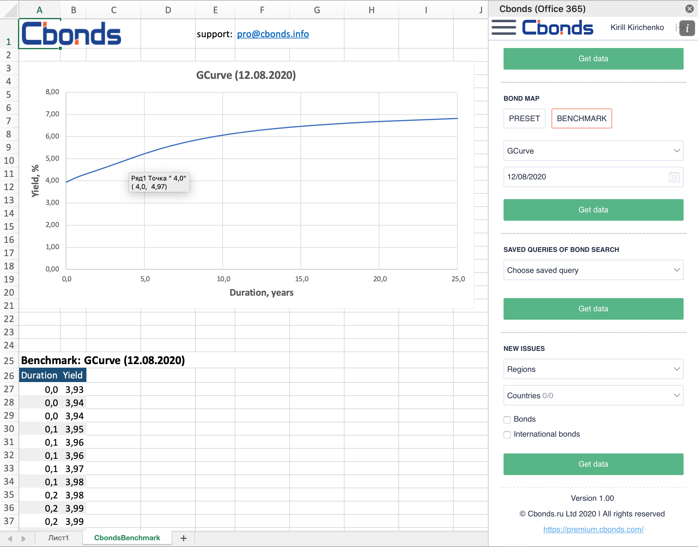Click the 12/08/2020 date input field
This screenshot has height=547, width=698.
click(x=593, y=177)
